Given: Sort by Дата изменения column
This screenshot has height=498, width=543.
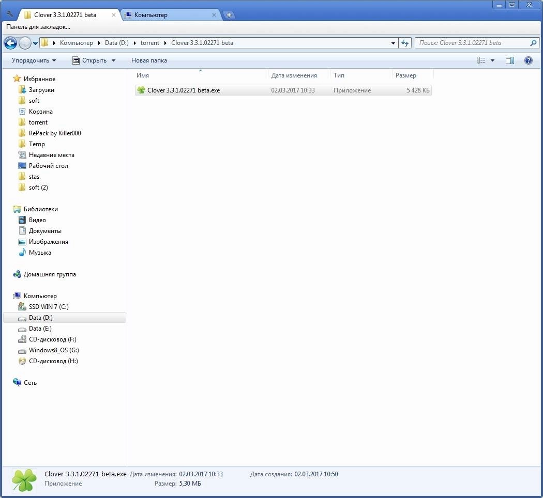Looking at the screenshot, I should pyautogui.click(x=299, y=75).
